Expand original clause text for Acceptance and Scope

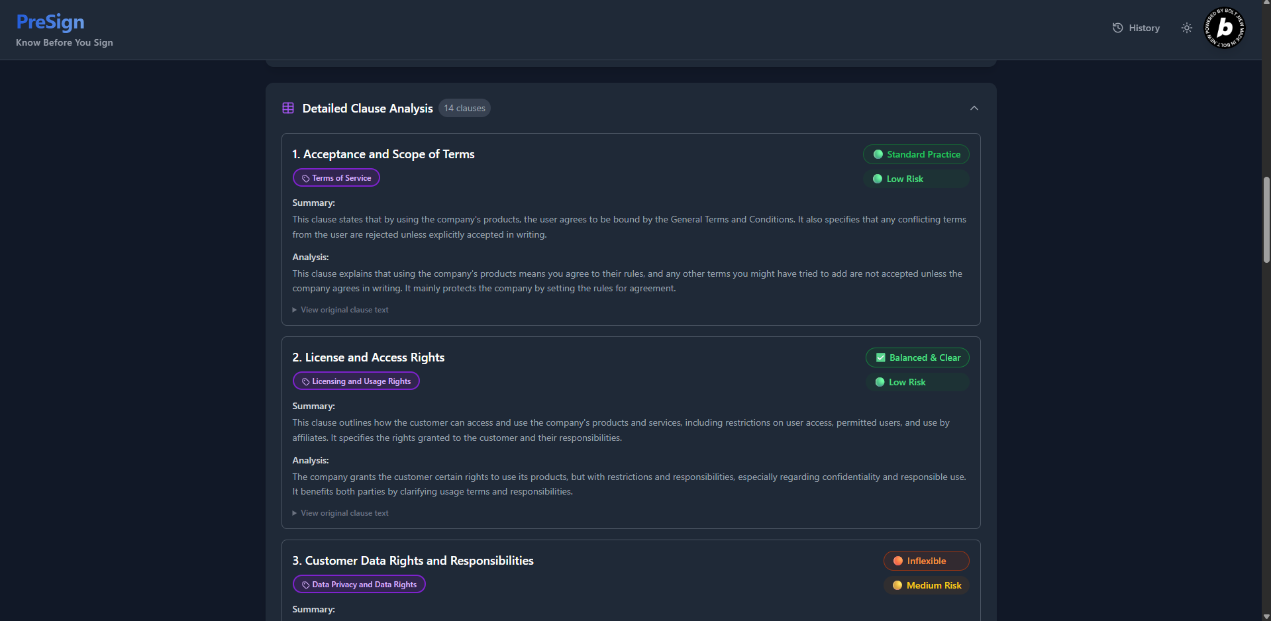(x=340, y=310)
